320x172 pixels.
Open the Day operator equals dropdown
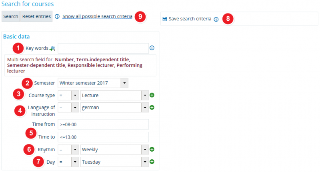coord(75,162)
